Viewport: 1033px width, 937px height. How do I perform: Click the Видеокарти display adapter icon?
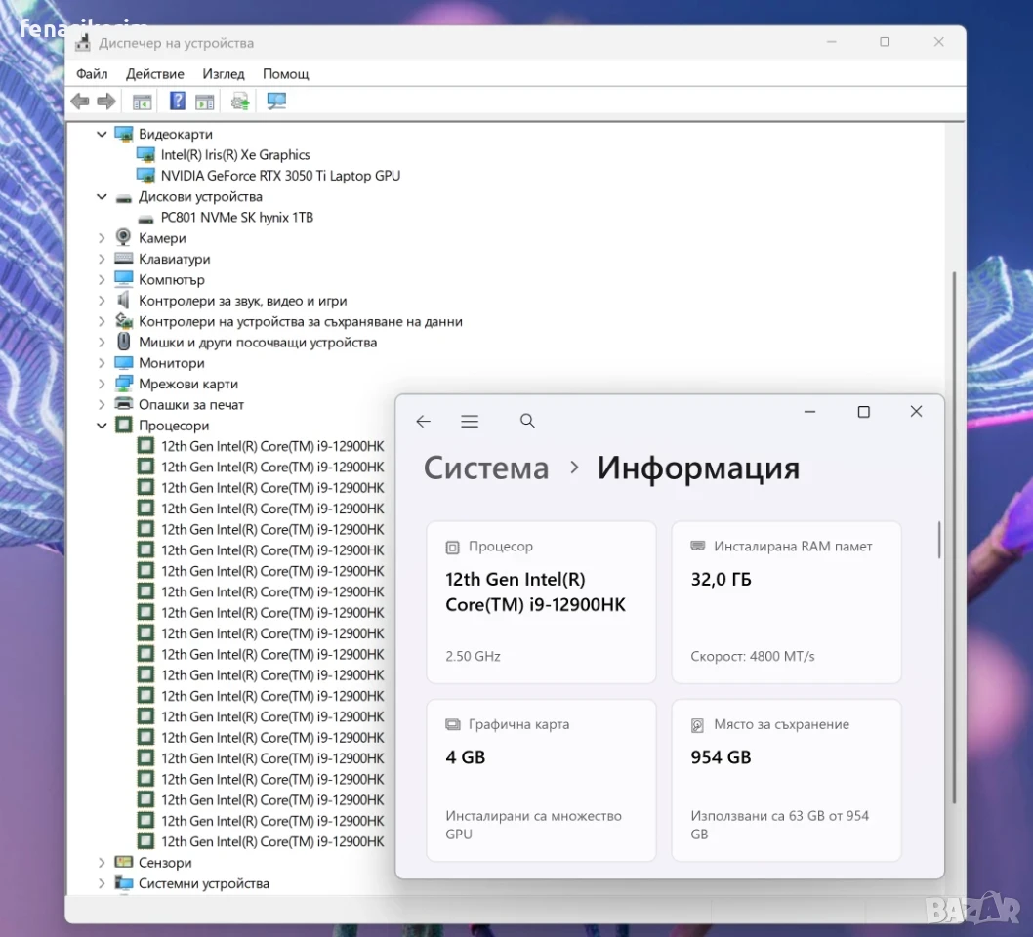tap(123, 134)
